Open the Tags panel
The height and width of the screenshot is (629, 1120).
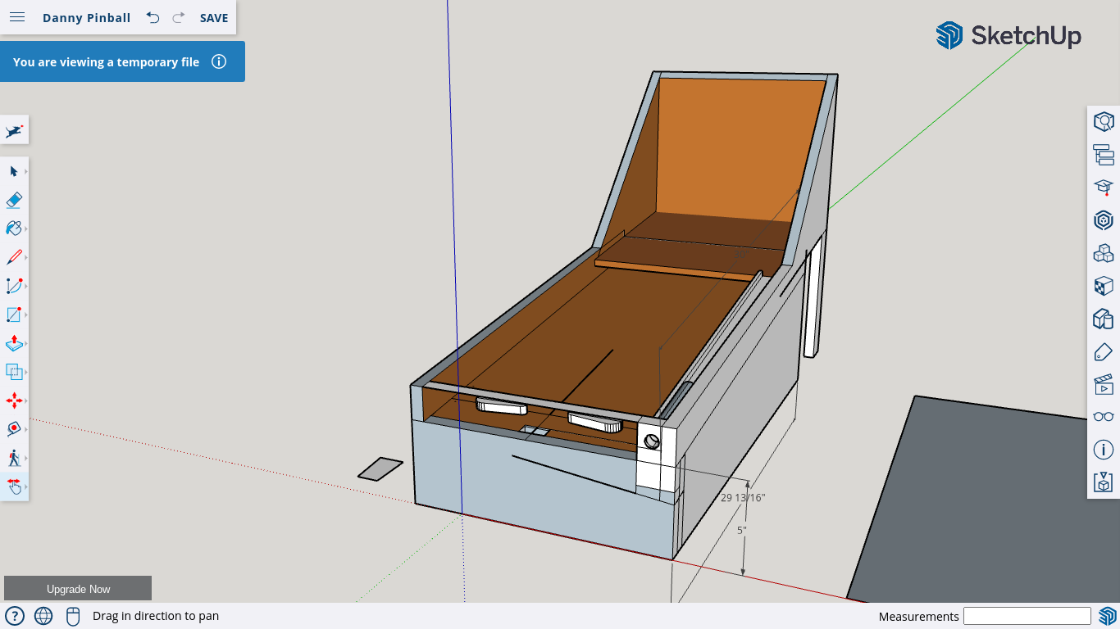click(x=1103, y=351)
